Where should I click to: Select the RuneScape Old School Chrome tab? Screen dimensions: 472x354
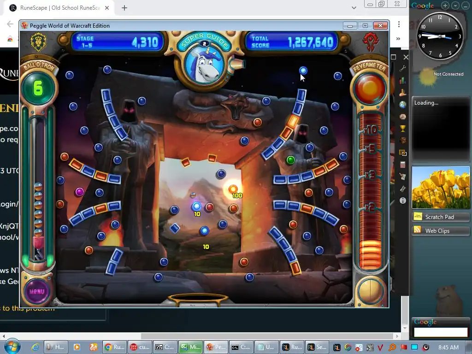(x=60, y=8)
